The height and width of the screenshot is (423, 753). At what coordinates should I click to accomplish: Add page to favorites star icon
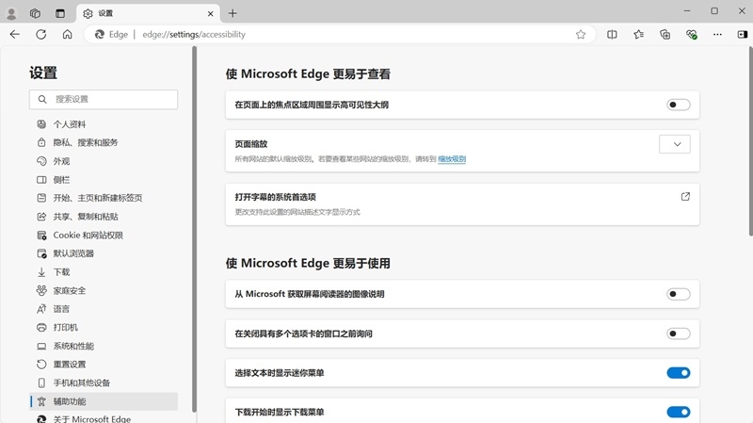pyautogui.click(x=581, y=34)
